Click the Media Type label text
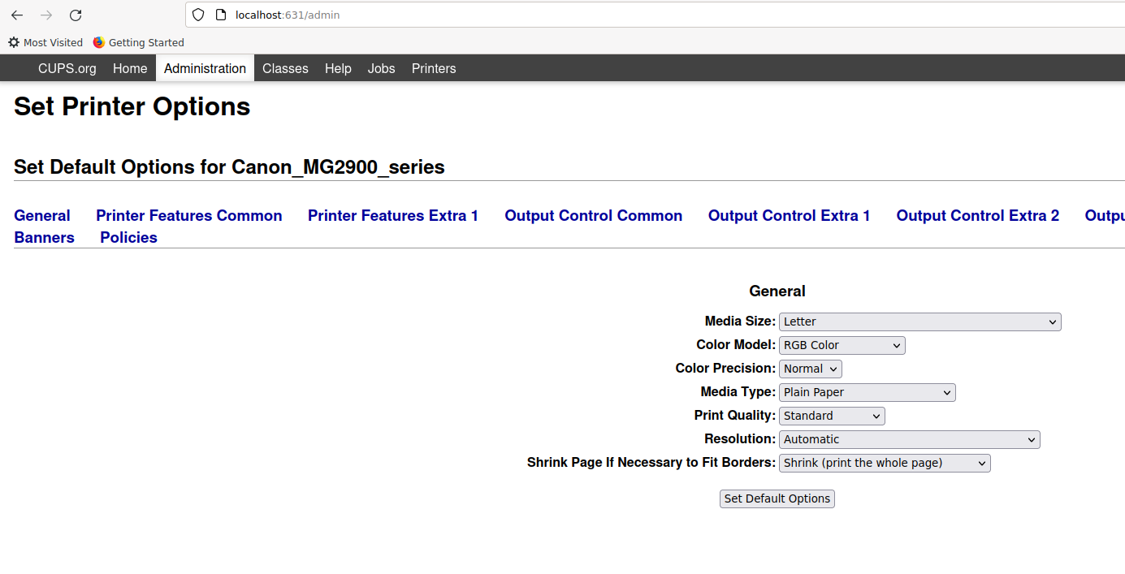The width and height of the screenshot is (1125, 574). click(x=738, y=392)
